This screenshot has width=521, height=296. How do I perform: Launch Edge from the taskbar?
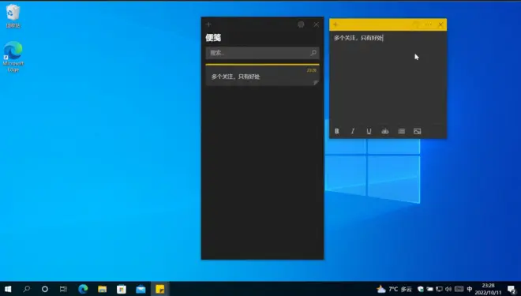click(x=83, y=289)
